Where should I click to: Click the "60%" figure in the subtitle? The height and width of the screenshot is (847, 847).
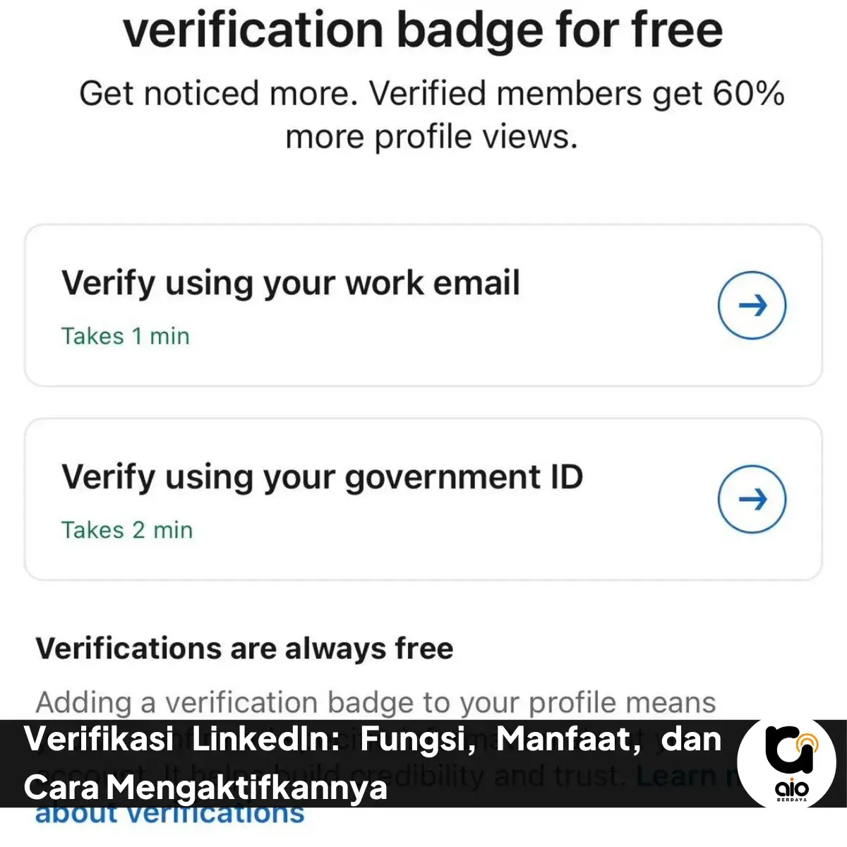pos(749,94)
